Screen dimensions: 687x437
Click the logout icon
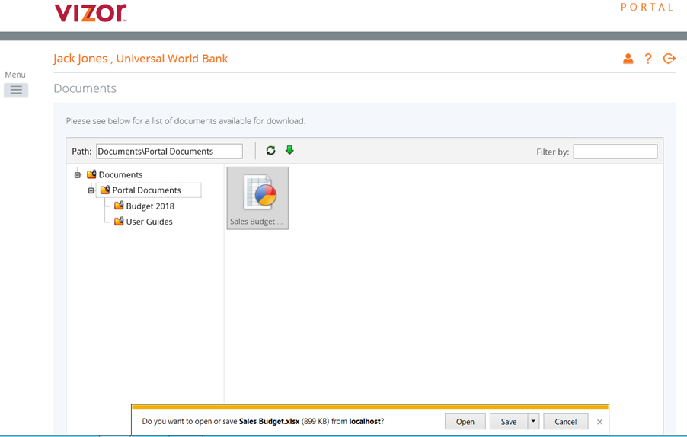tap(669, 59)
